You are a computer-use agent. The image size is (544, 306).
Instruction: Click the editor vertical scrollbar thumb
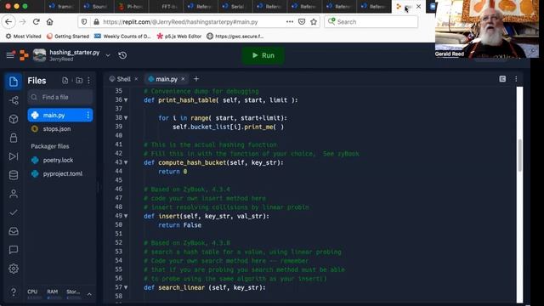(x=519, y=155)
